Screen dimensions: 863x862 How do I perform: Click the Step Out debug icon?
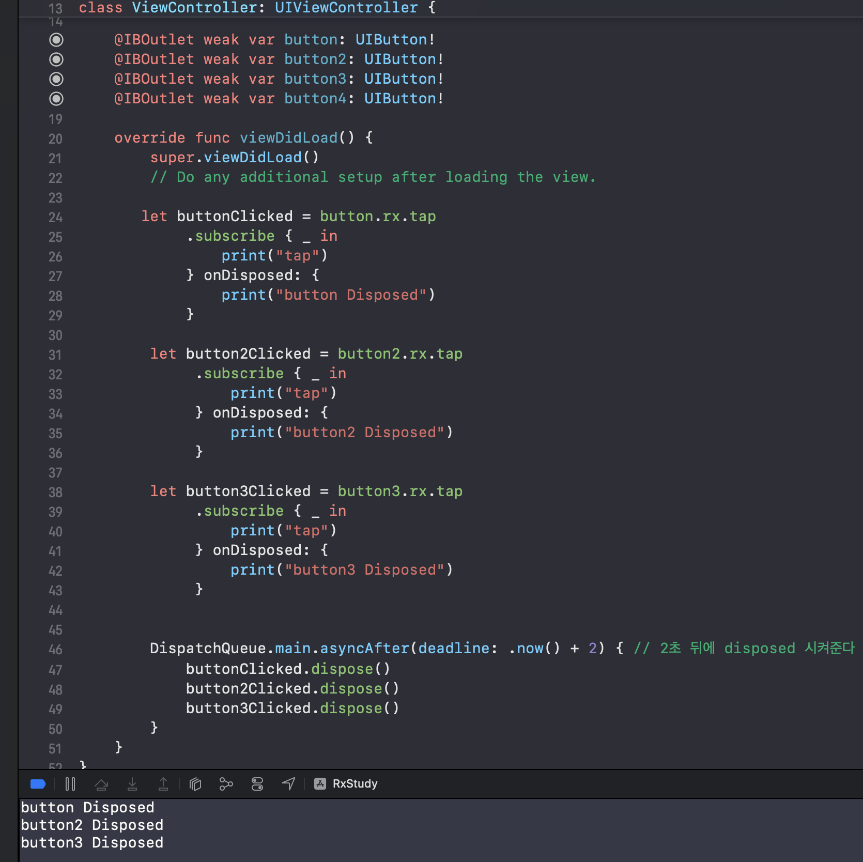(163, 784)
